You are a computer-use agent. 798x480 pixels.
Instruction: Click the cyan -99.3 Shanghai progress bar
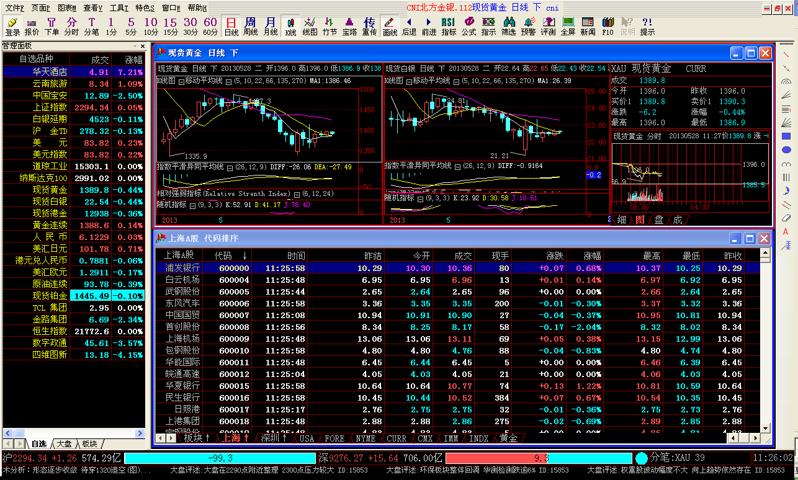click(220, 458)
